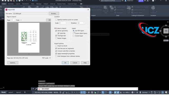Viewport: 169px width, 95px height.
Task: Uncheck TrueType text checkbox
Action: click(x=56, y=36)
